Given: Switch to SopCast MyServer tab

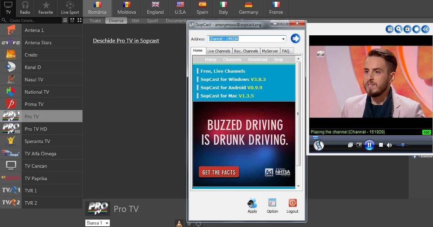Looking at the screenshot, I should (x=270, y=51).
